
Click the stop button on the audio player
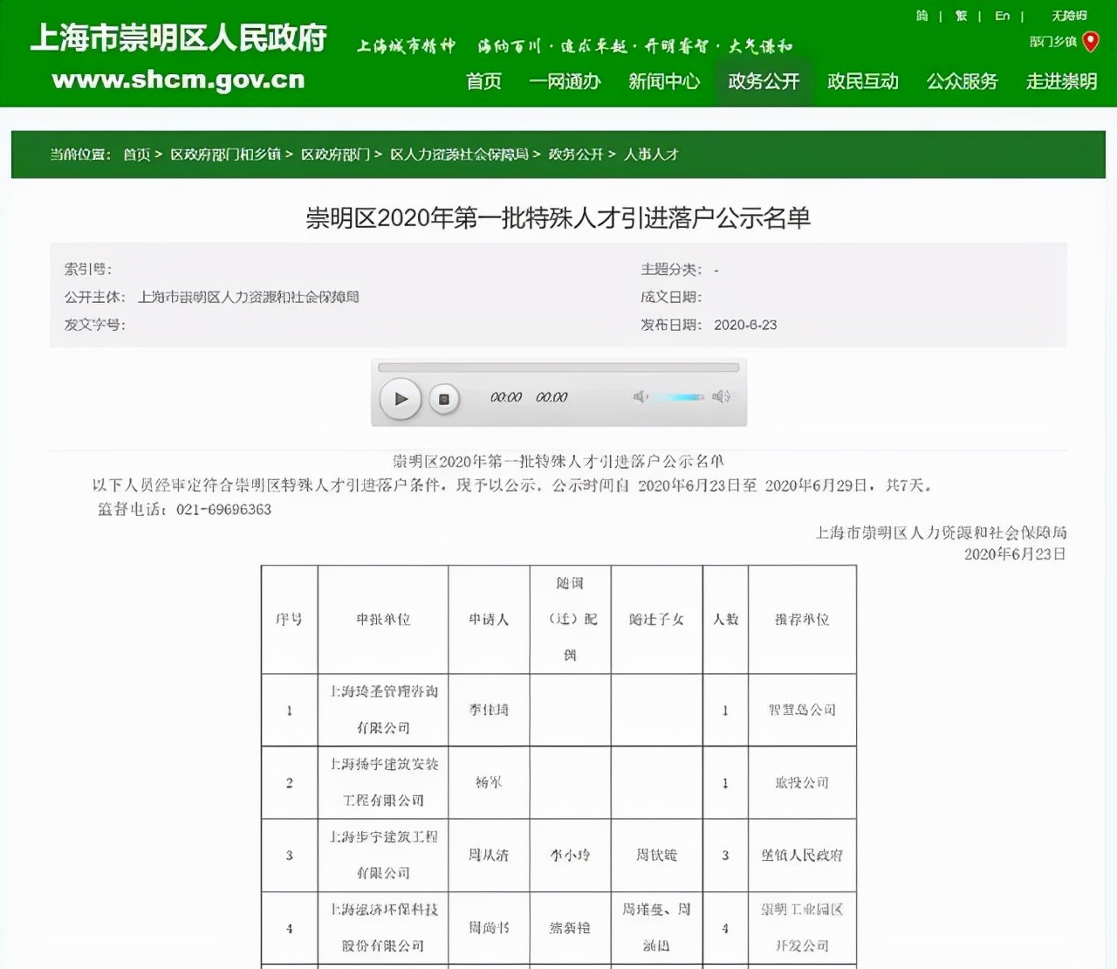coord(445,398)
